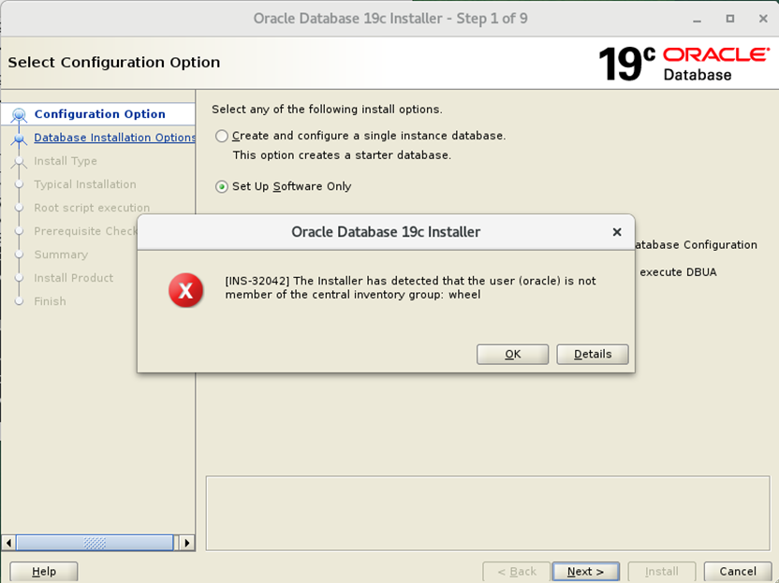The height and width of the screenshot is (583, 779).
Task: Click the sidebar horizontal scrollbar thumb
Action: pyautogui.click(x=95, y=543)
